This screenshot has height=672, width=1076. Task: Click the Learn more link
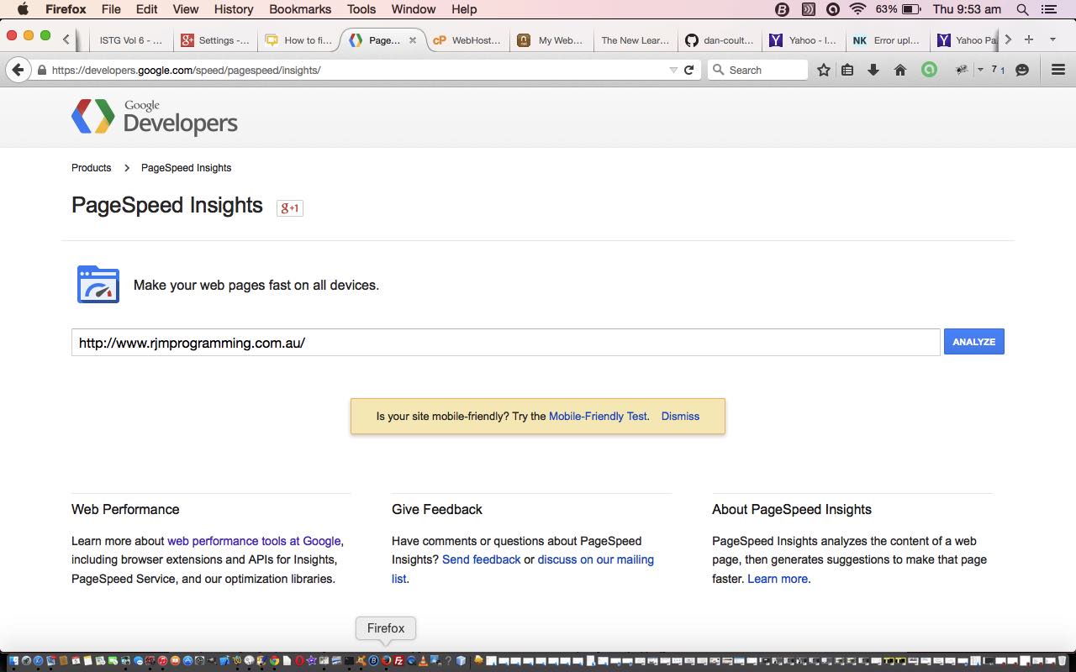pyautogui.click(x=778, y=579)
